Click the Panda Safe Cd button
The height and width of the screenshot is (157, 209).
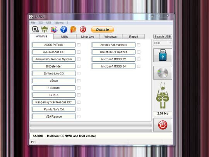54,109
